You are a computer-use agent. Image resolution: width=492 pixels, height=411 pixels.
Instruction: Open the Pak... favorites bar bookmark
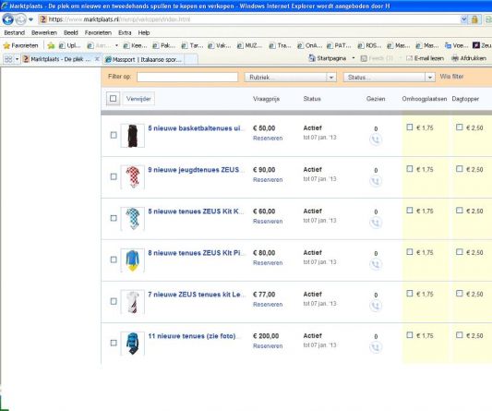pyautogui.click(x=164, y=45)
